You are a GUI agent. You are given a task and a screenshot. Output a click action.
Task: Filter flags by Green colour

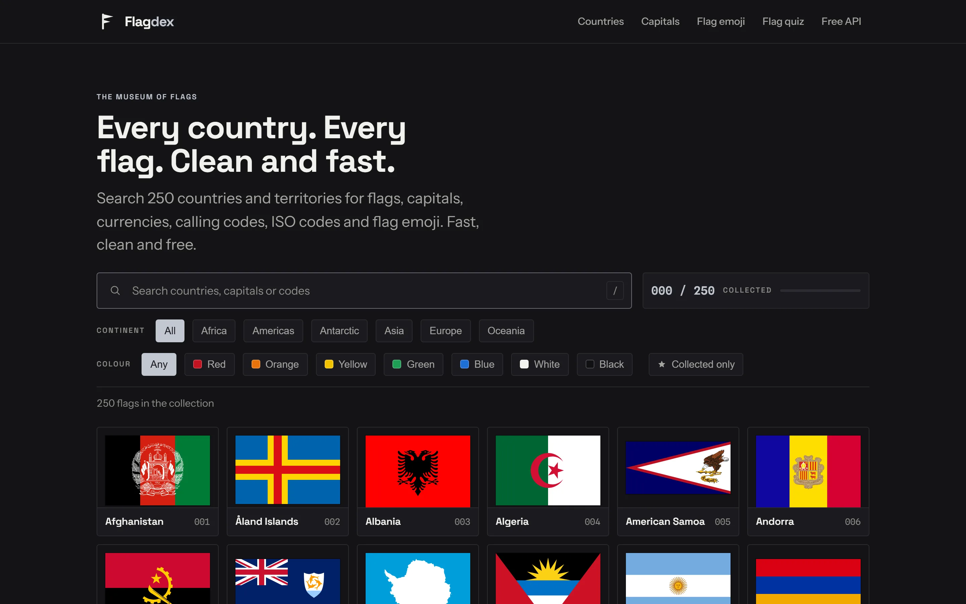[x=413, y=364]
